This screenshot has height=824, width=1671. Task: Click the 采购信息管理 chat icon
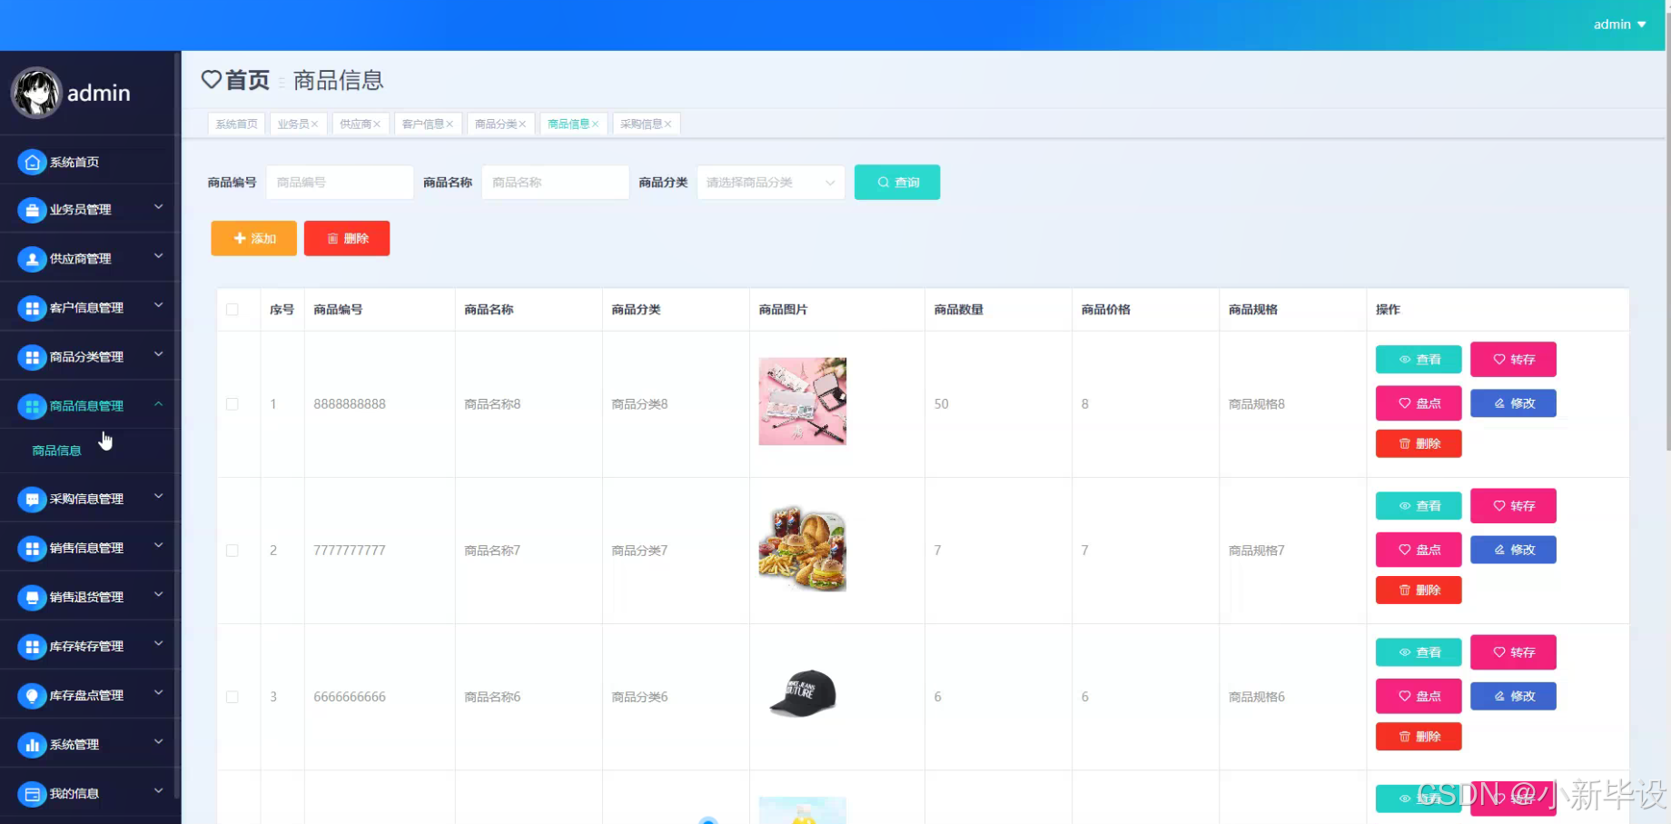point(32,499)
